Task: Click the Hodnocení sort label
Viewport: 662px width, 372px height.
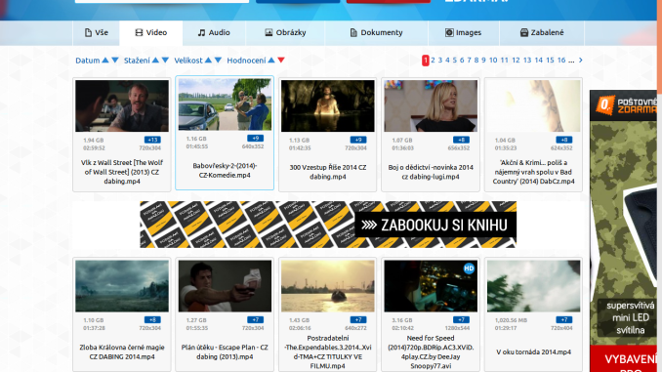Action: [x=247, y=61]
